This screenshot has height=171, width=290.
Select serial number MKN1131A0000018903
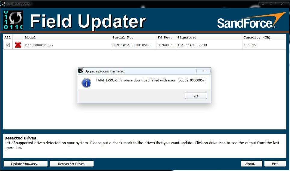(x=131, y=45)
